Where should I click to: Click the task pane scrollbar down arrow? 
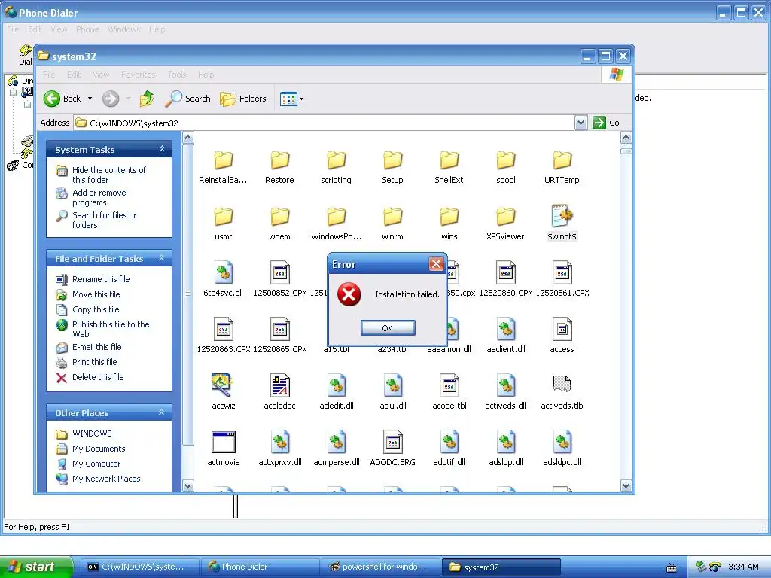(187, 486)
